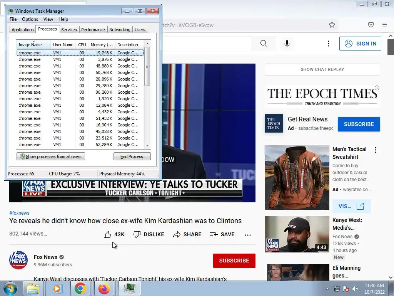Open YouTube settings three-dot menu
The image size is (394, 296).
coord(329,44)
